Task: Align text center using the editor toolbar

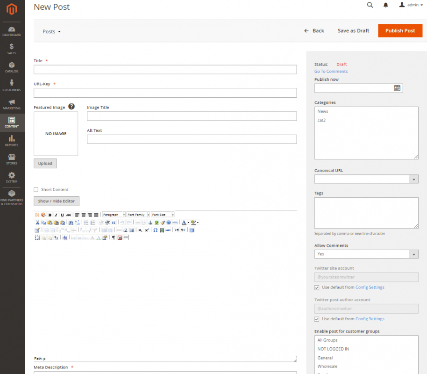Action: point(83,215)
